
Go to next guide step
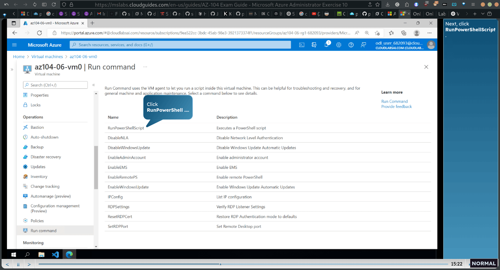(29, 264)
